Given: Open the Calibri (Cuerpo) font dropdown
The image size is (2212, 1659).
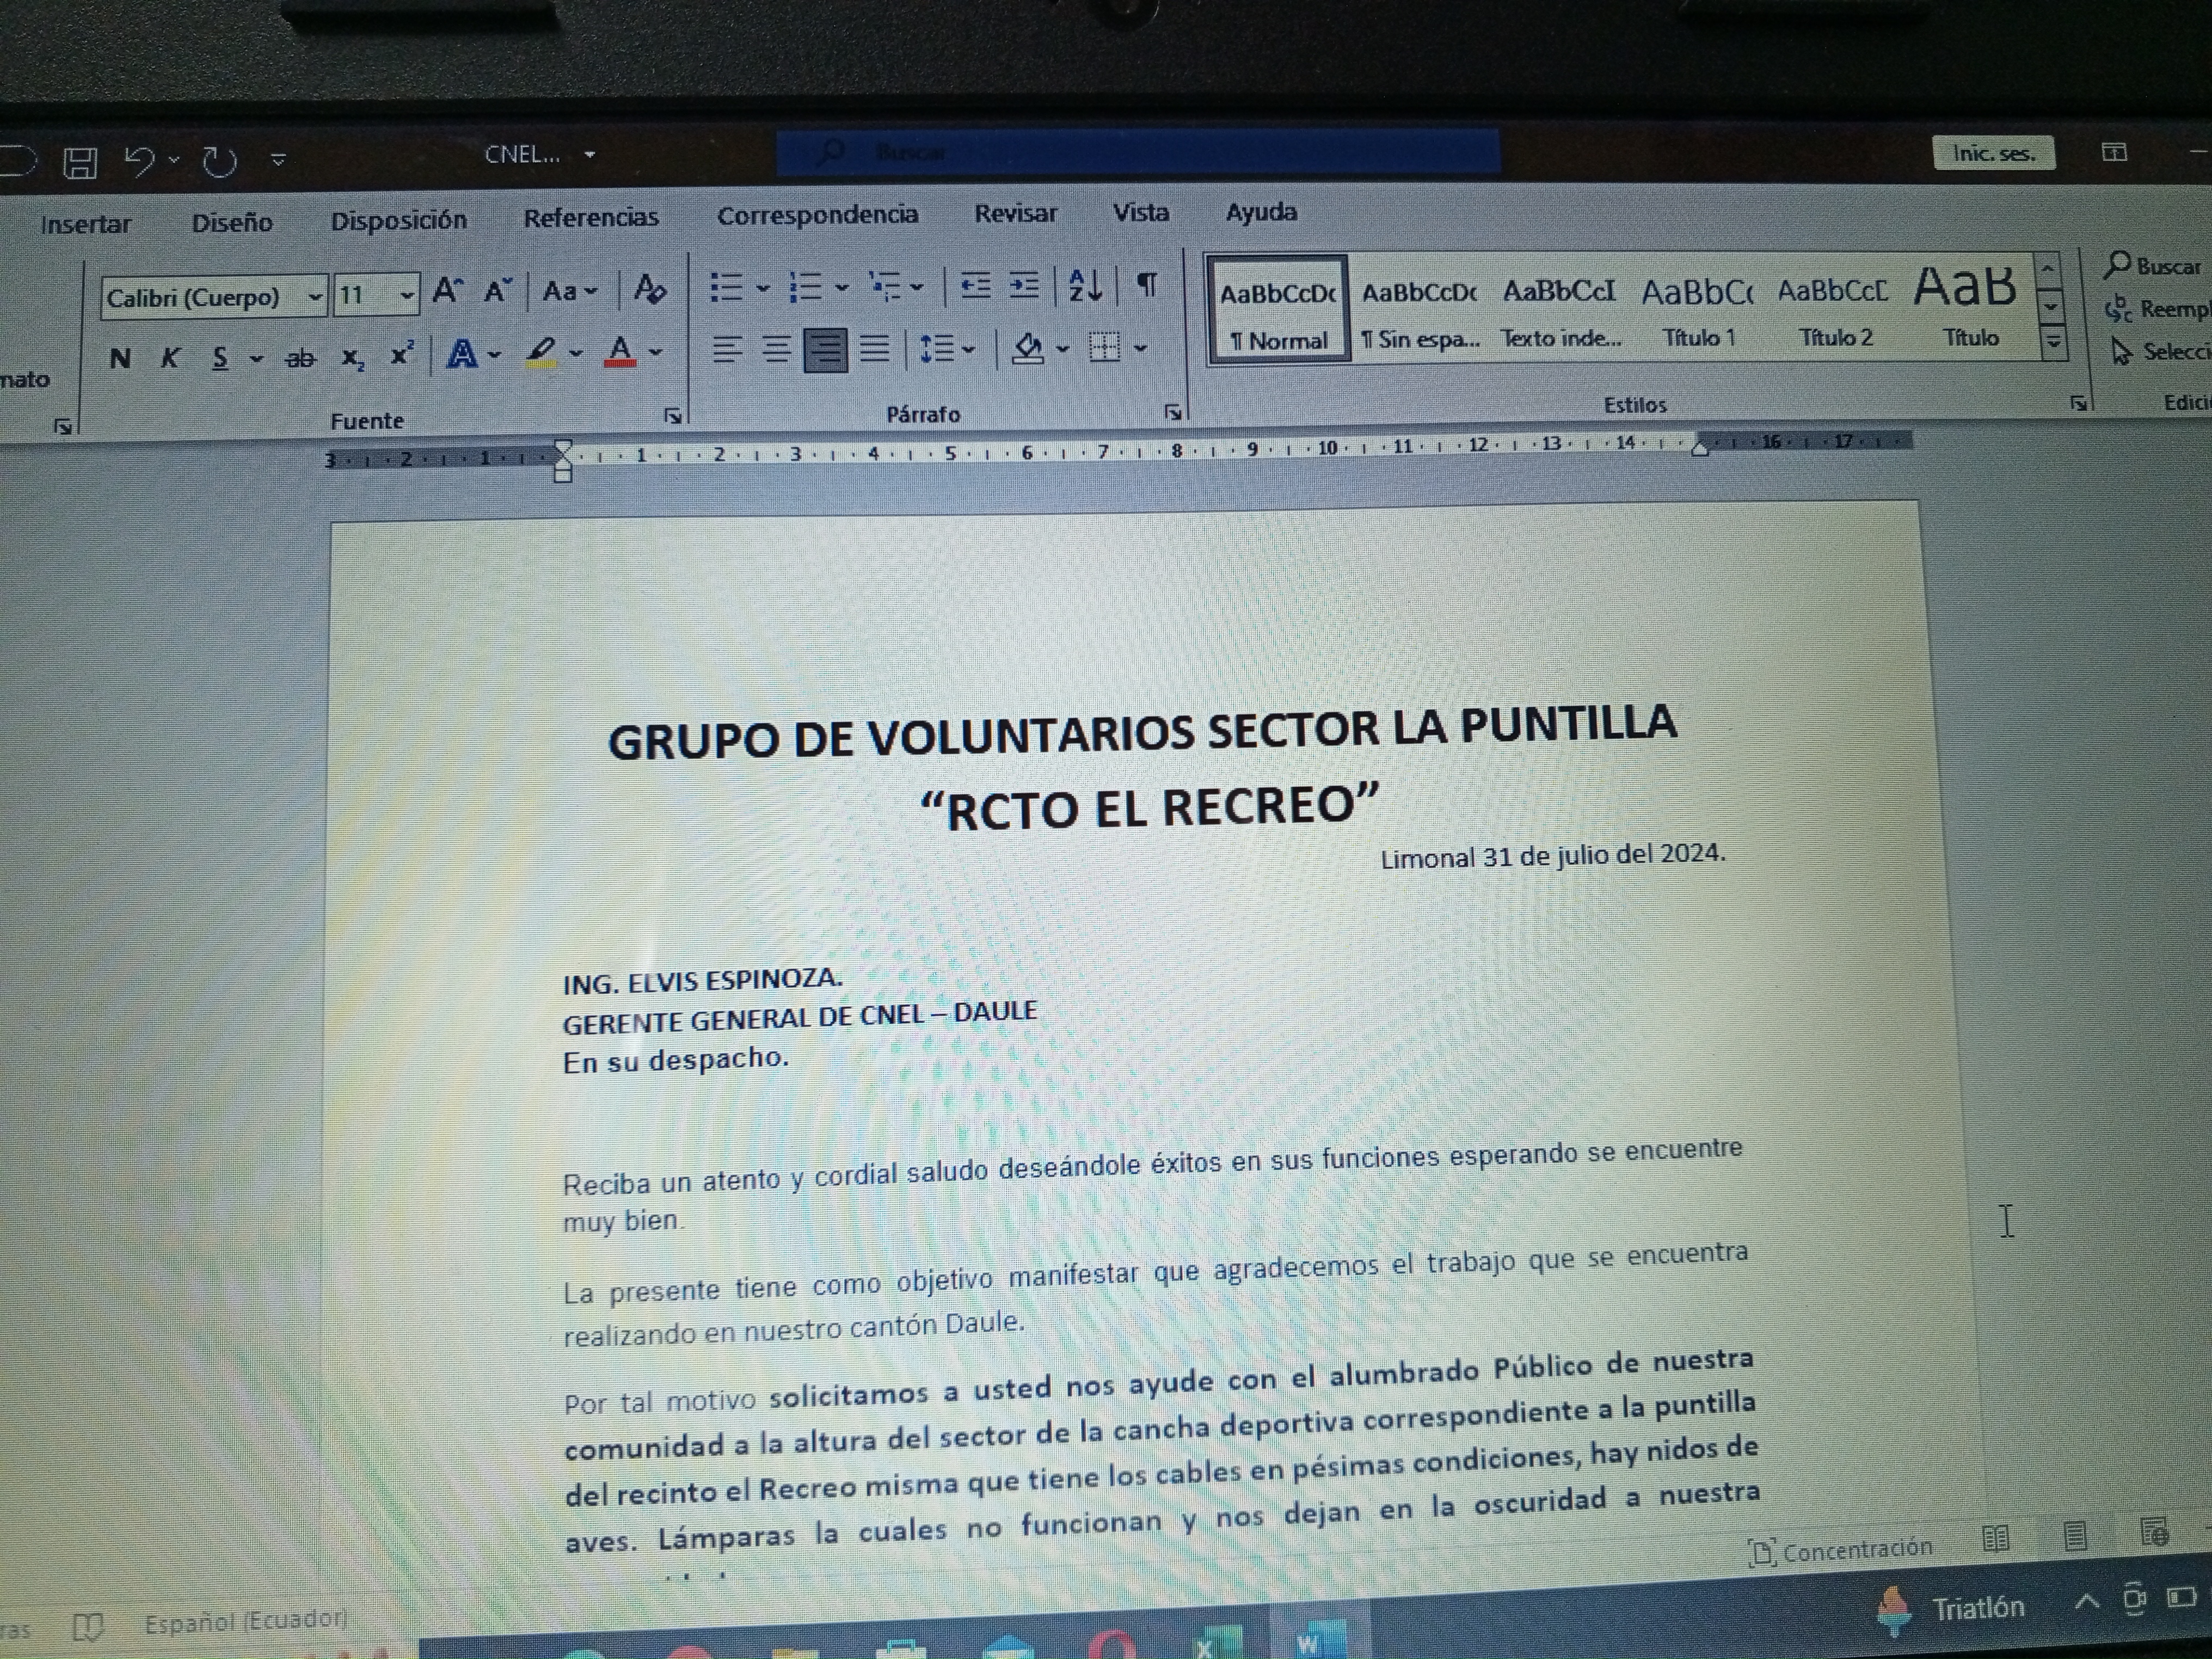Looking at the screenshot, I should tap(315, 296).
